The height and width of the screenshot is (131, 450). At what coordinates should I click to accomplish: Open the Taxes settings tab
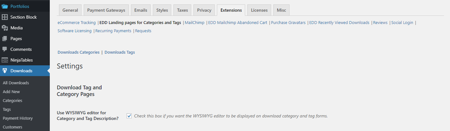click(182, 10)
